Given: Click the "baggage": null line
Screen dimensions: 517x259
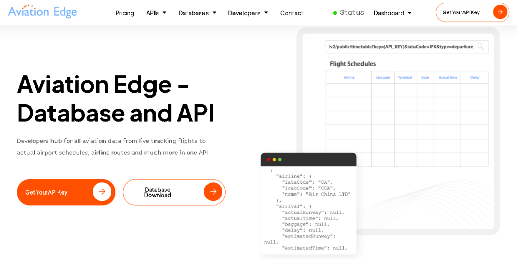Looking at the screenshot, I should 305,224.
